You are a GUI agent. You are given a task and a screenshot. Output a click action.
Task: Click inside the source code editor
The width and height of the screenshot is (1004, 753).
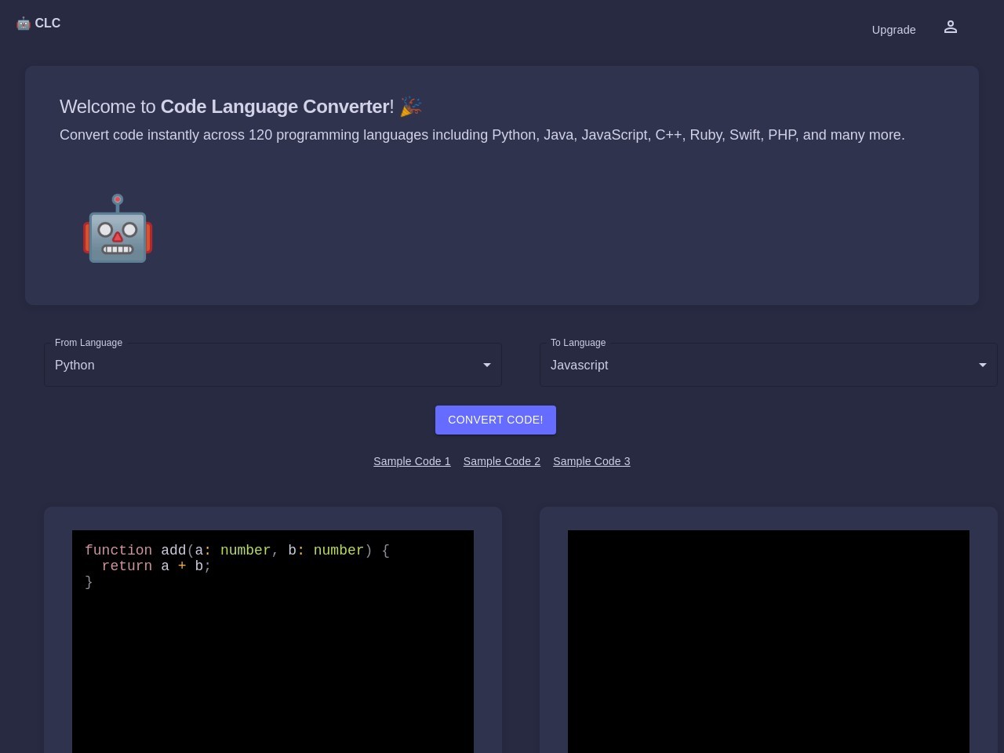click(273, 642)
